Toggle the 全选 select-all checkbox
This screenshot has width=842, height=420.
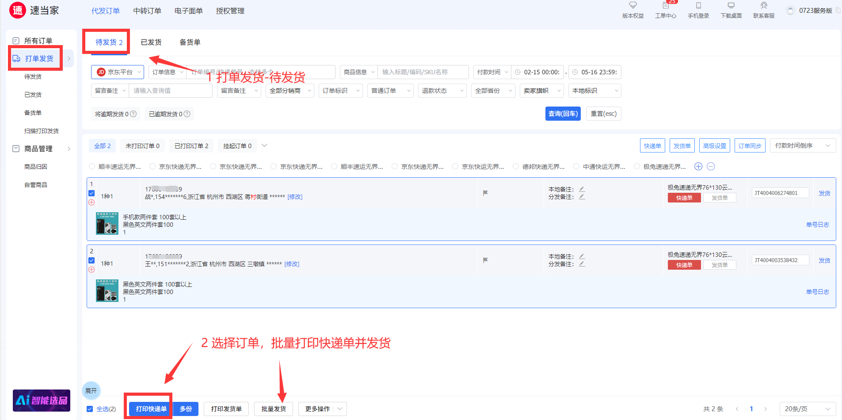click(x=90, y=409)
